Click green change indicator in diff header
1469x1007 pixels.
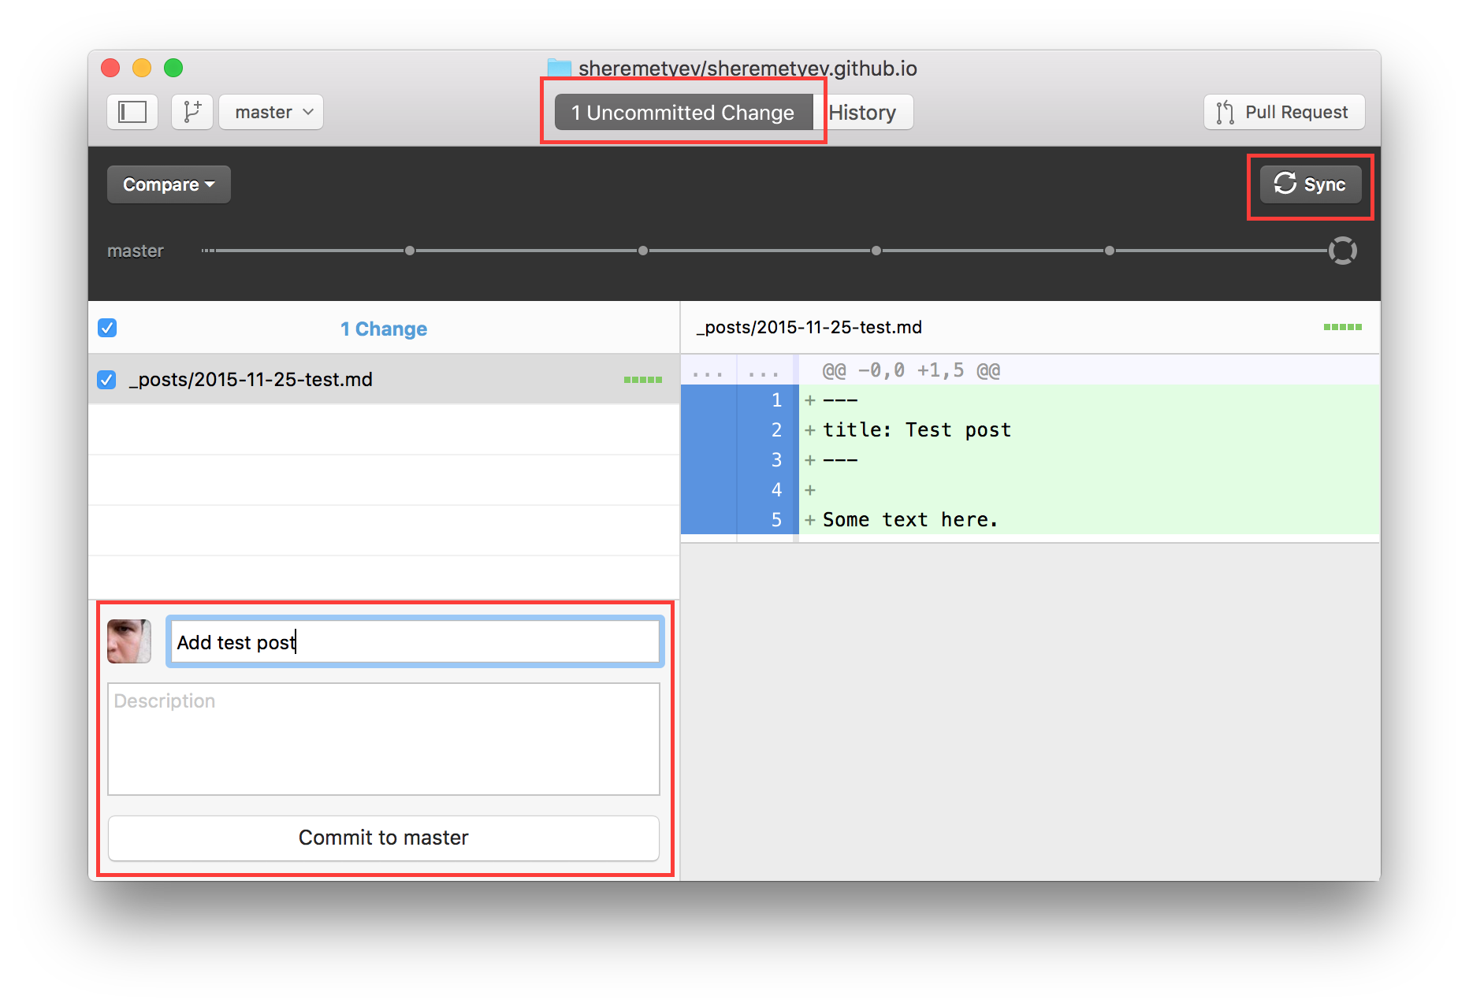pos(1342,327)
